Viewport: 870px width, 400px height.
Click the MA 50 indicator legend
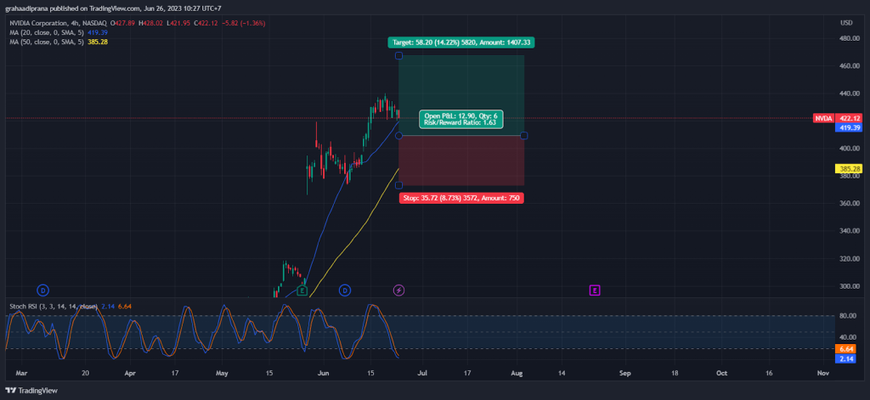pos(59,42)
